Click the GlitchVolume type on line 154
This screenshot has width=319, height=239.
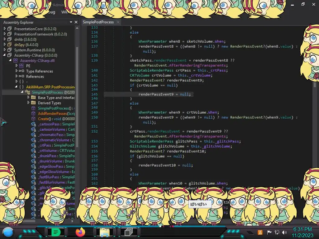pyautogui.click(x=143, y=146)
